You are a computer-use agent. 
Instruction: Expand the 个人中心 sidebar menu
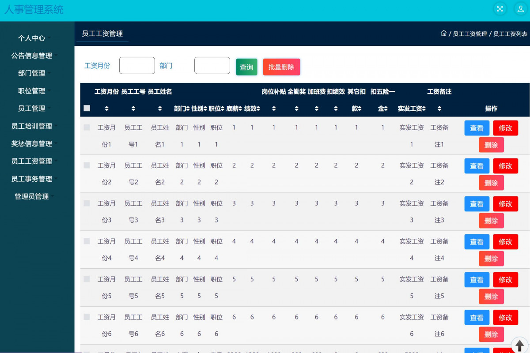coord(32,38)
